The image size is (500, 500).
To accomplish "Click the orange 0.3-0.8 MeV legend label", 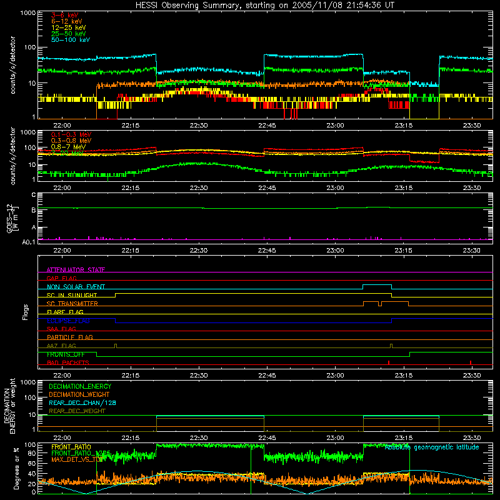I will pos(71,141).
